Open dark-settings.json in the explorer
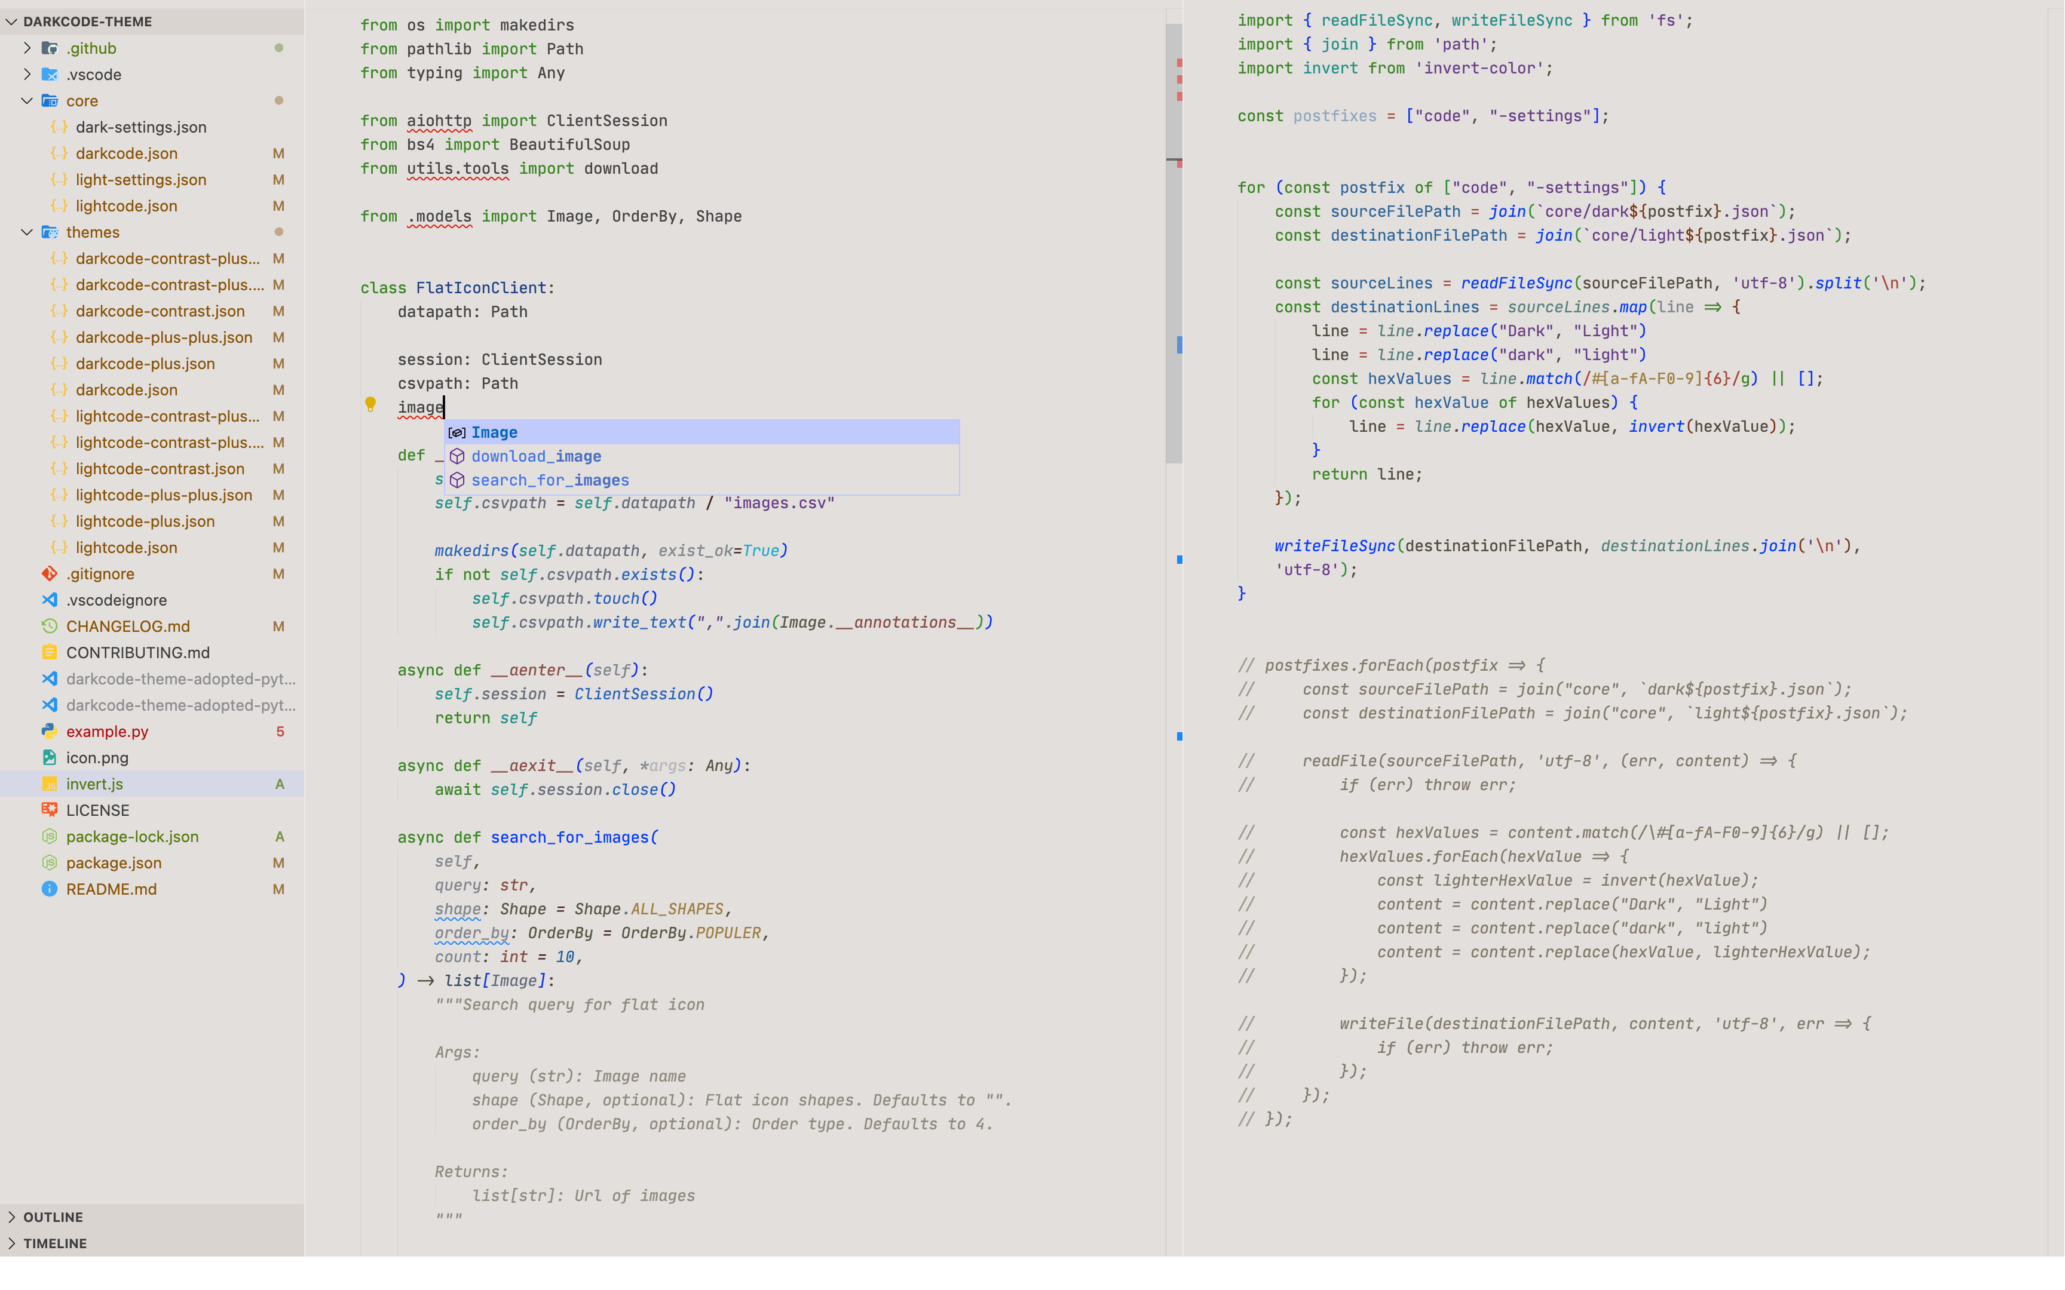Image resolution: width=2065 pixels, height=1290 pixels. (141, 127)
